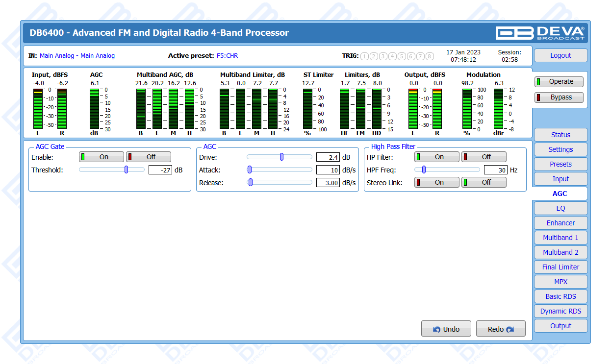Open the F5:CHR active preset link
The height and width of the screenshot is (364, 611).
click(x=227, y=56)
